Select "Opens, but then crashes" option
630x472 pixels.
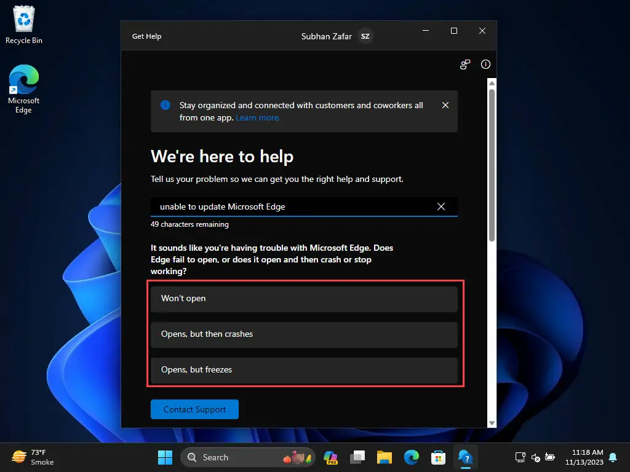pyautogui.click(x=304, y=334)
